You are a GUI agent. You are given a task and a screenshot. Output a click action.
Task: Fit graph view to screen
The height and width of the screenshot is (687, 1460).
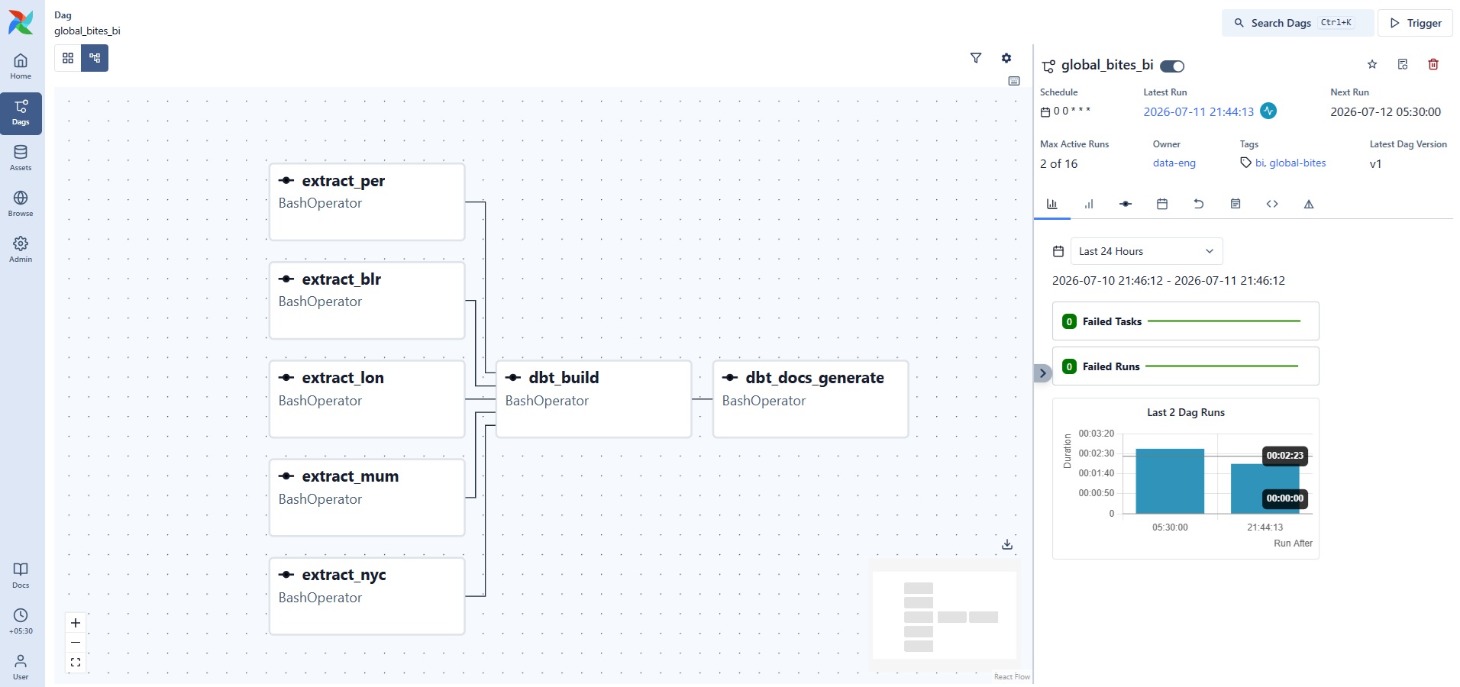[76, 663]
